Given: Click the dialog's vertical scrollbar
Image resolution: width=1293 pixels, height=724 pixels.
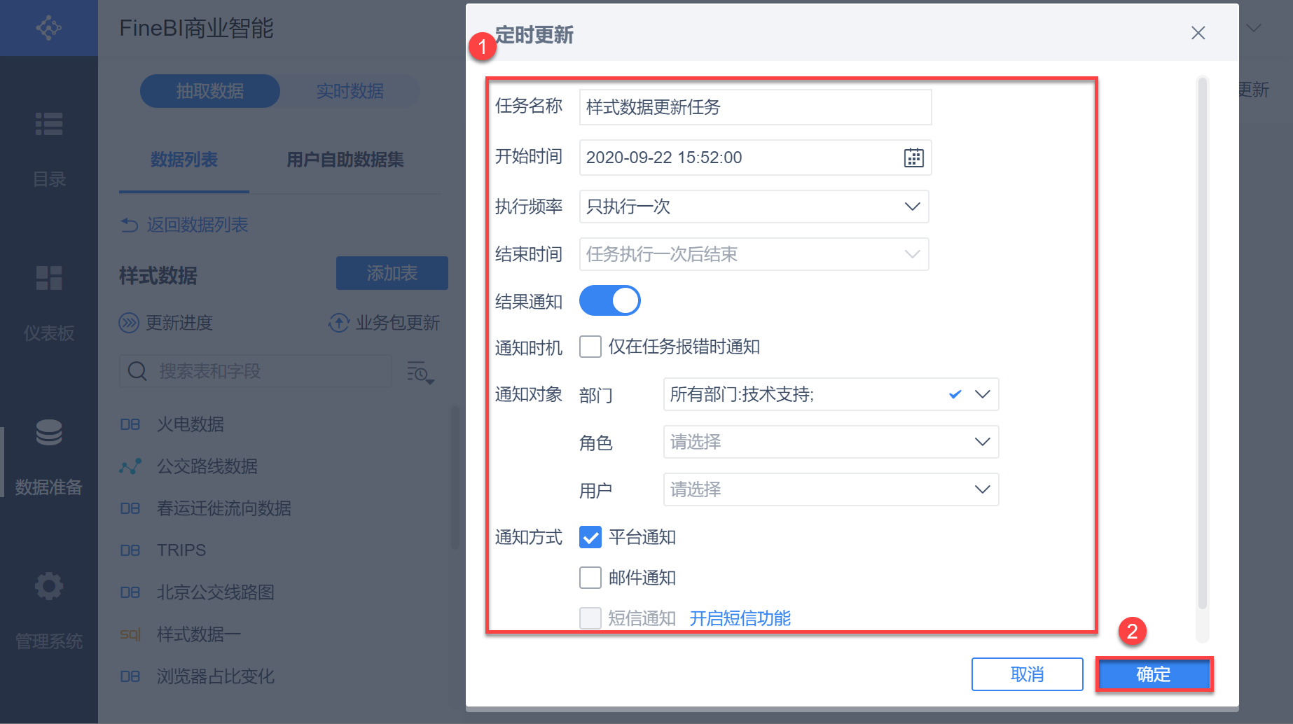Looking at the screenshot, I should (1203, 343).
